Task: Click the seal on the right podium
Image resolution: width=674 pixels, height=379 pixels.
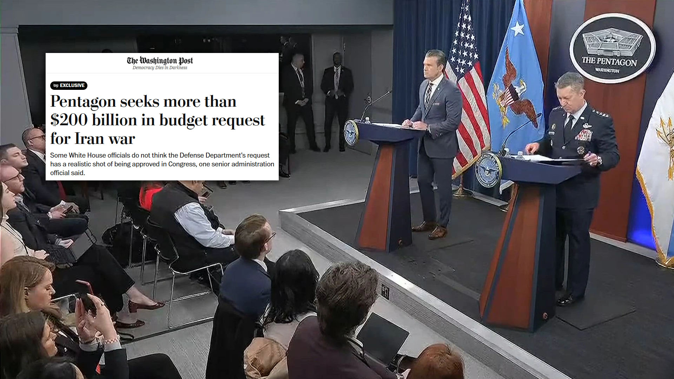Action: click(488, 169)
